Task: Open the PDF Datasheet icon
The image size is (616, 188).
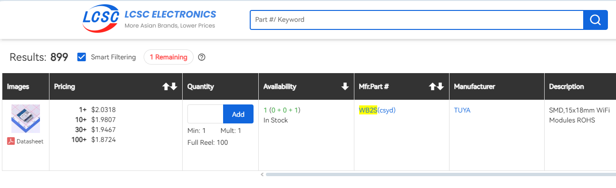Action: click(11, 141)
